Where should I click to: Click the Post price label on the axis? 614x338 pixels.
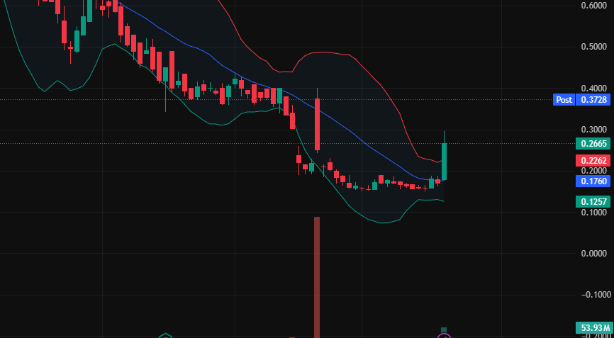click(564, 100)
